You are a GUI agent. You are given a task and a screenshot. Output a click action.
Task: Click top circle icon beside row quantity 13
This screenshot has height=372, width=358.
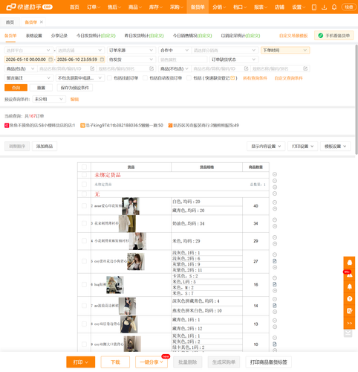point(275,321)
